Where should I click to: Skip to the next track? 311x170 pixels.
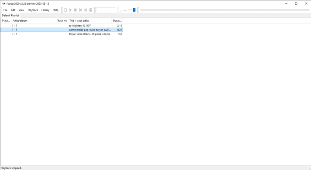click(85, 10)
